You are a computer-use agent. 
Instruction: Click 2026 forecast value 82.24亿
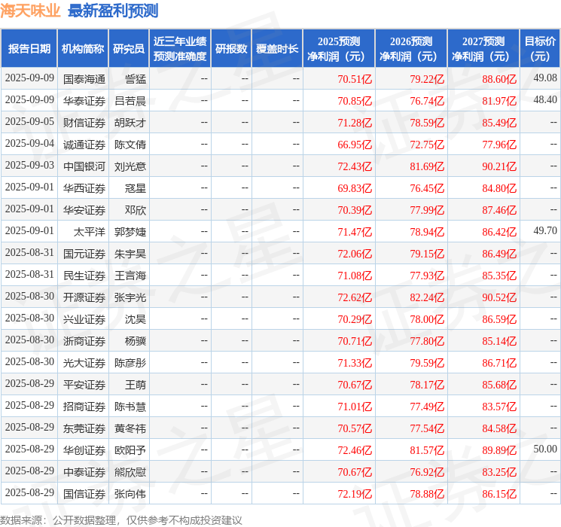point(427,297)
